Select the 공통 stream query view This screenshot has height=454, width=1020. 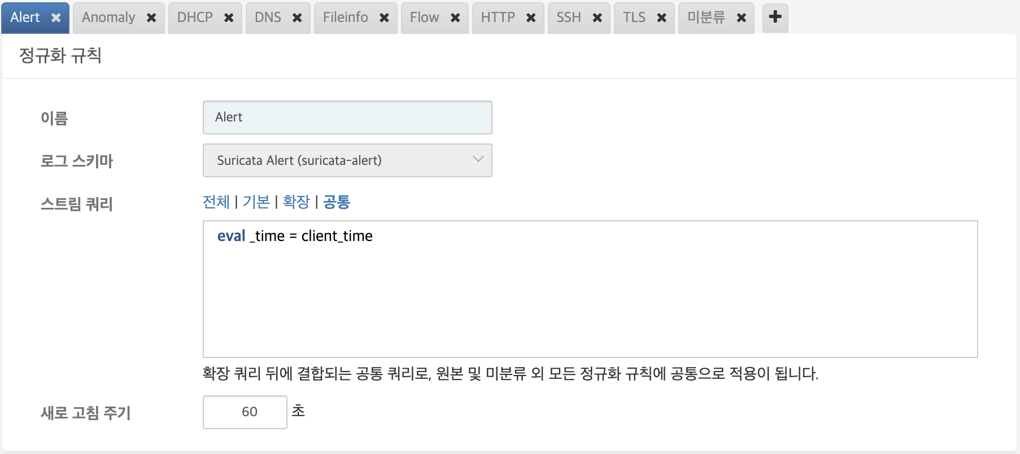pos(335,202)
